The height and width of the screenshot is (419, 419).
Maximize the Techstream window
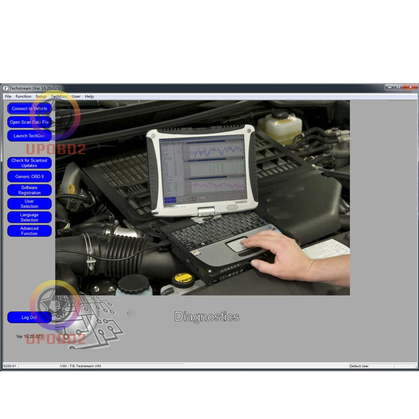pyautogui.click(x=398, y=87)
